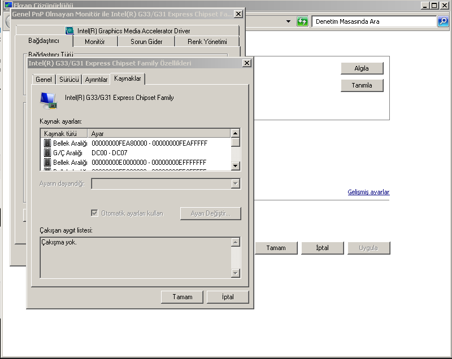Maximize the Ekran Çözünürlüğü window

point(434,5)
